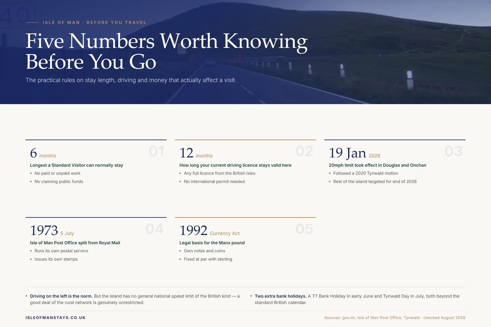Screen dimensions: 491x327
Task: Select "Longest a Standard Visitor can normally stay"
Action: [x=76, y=165]
